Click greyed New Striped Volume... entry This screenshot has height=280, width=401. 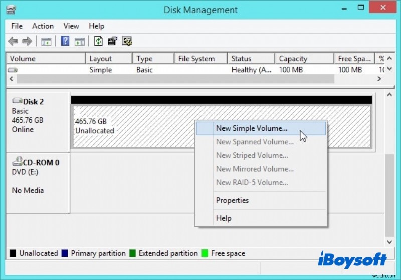point(261,155)
